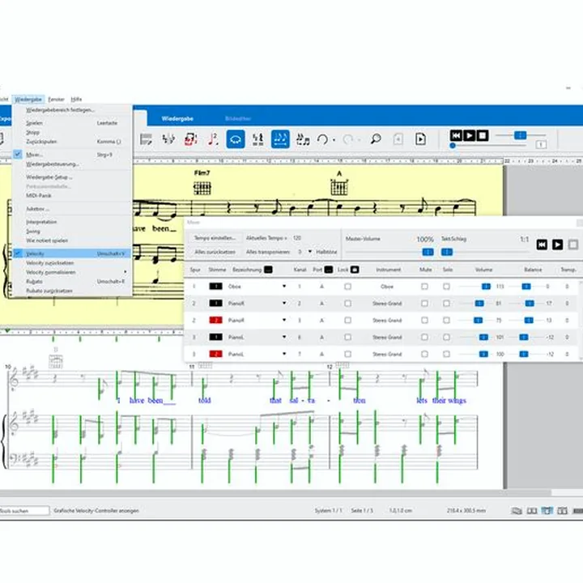Open dropdown of red-swatch PianoL track

[x=284, y=354]
